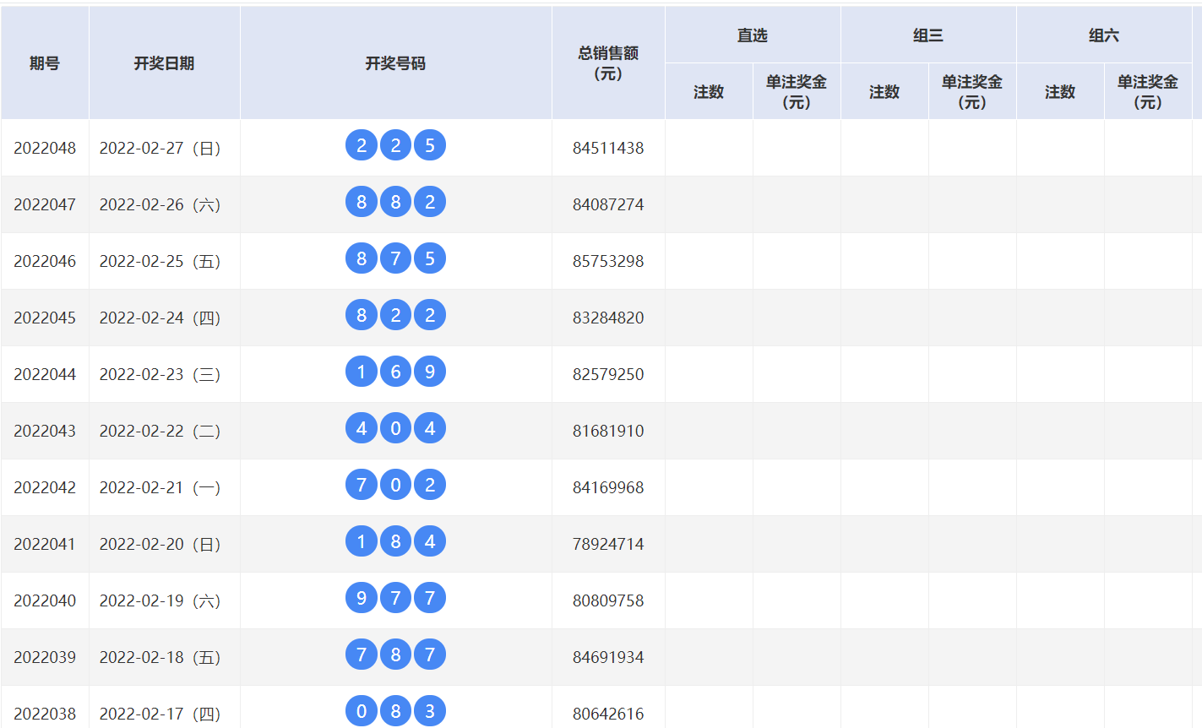Click ball 5 in issue 2022046
The image size is (1202, 728).
point(430,258)
